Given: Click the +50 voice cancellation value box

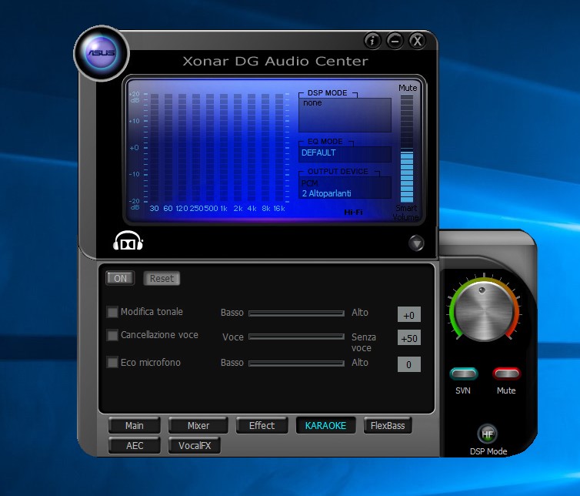Looking at the screenshot, I should (408, 338).
